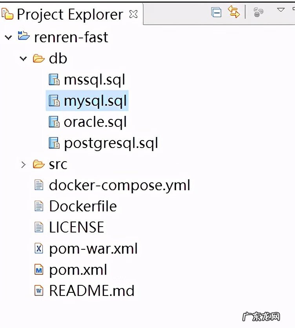The height and width of the screenshot is (328, 295).
Task: Click the pom-war.xml XML file icon
Action: [39, 249]
